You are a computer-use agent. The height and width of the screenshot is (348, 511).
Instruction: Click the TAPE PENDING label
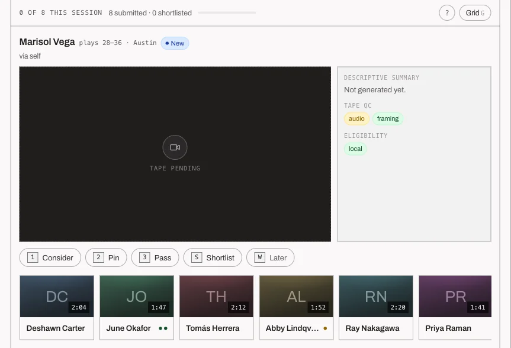click(x=175, y=168)
